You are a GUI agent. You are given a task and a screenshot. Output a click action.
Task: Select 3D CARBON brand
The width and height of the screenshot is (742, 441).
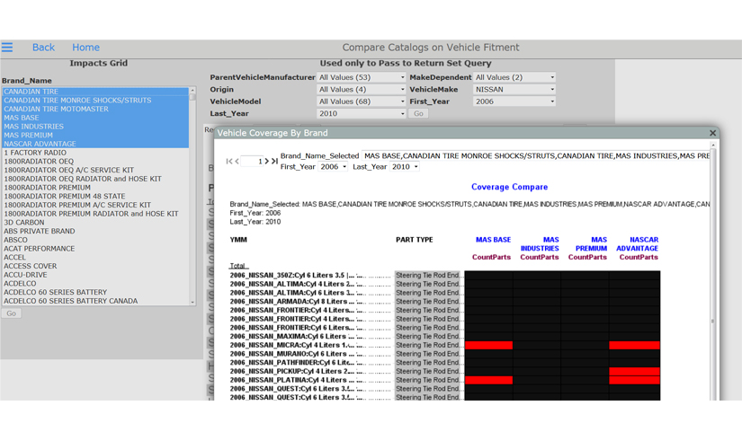(x=95, y=223)
